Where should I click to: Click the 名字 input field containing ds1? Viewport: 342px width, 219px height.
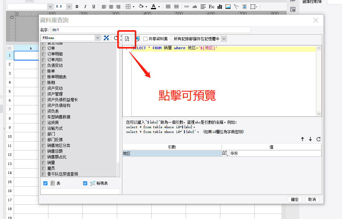(151, 30)
